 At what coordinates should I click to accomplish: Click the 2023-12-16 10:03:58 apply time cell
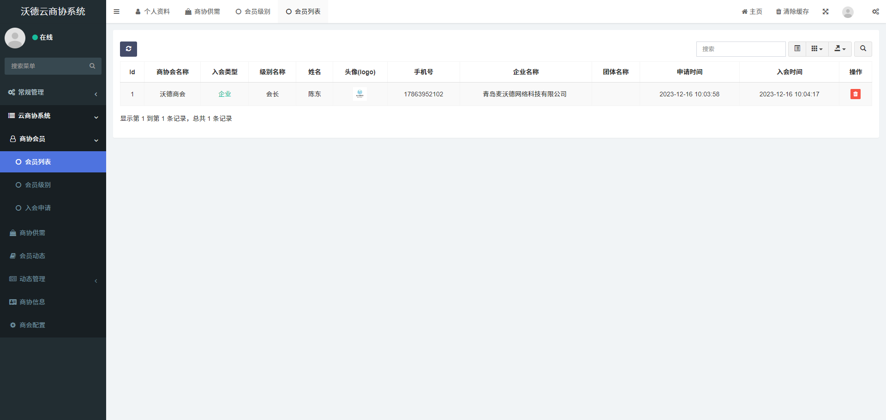[x=689, y=94]
